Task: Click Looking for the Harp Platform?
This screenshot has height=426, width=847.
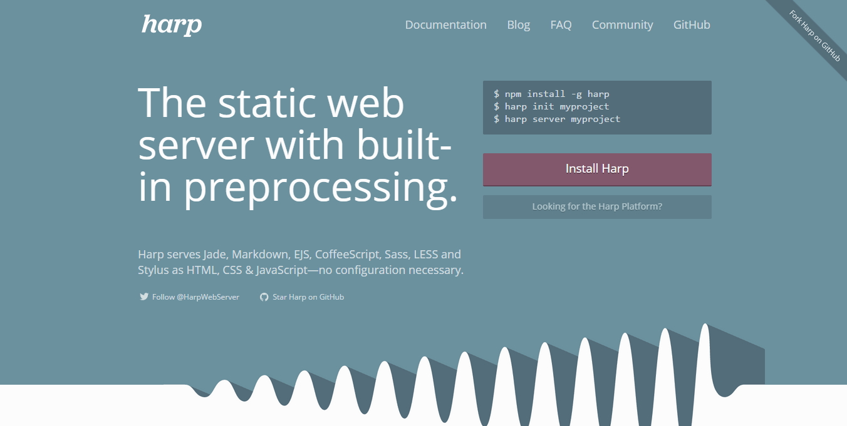Action: point(597,206)
